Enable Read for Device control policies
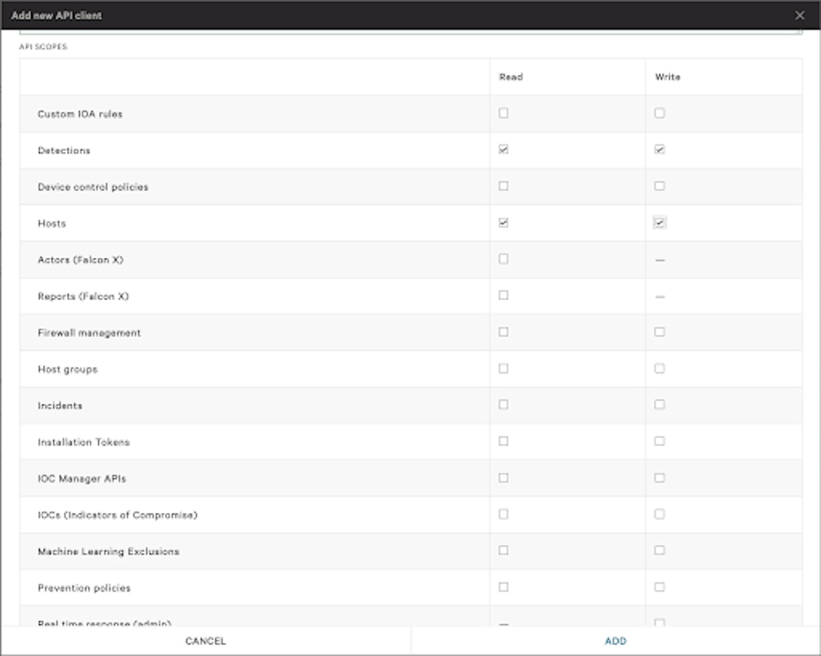821x656 pixels. (x=503, y=186)
